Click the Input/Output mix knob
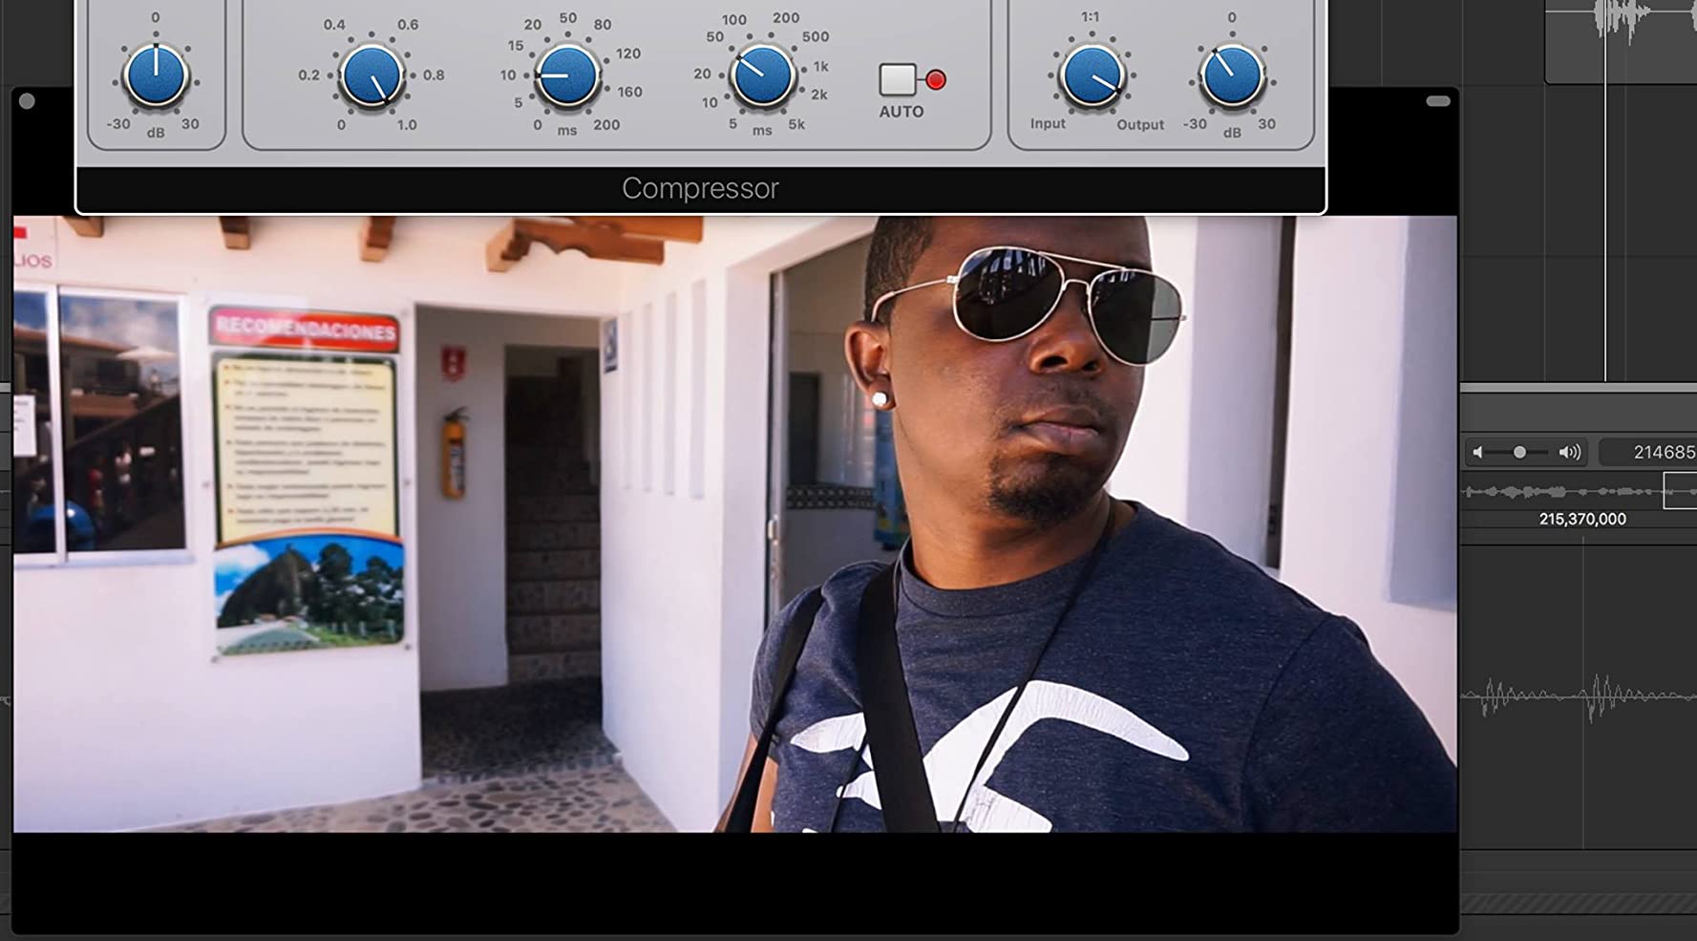Viewport: 1697px width, 941px height. [1092, 76]
